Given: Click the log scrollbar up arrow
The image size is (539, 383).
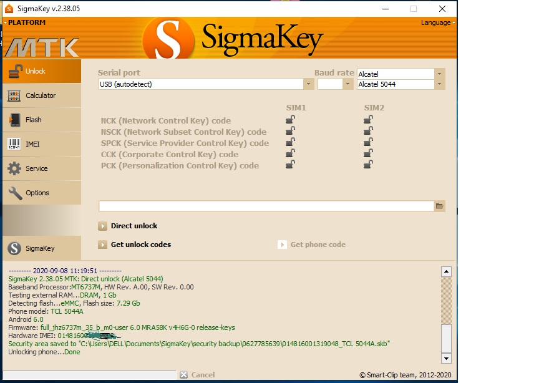Looking at the screenshot, I should point(446,271).
